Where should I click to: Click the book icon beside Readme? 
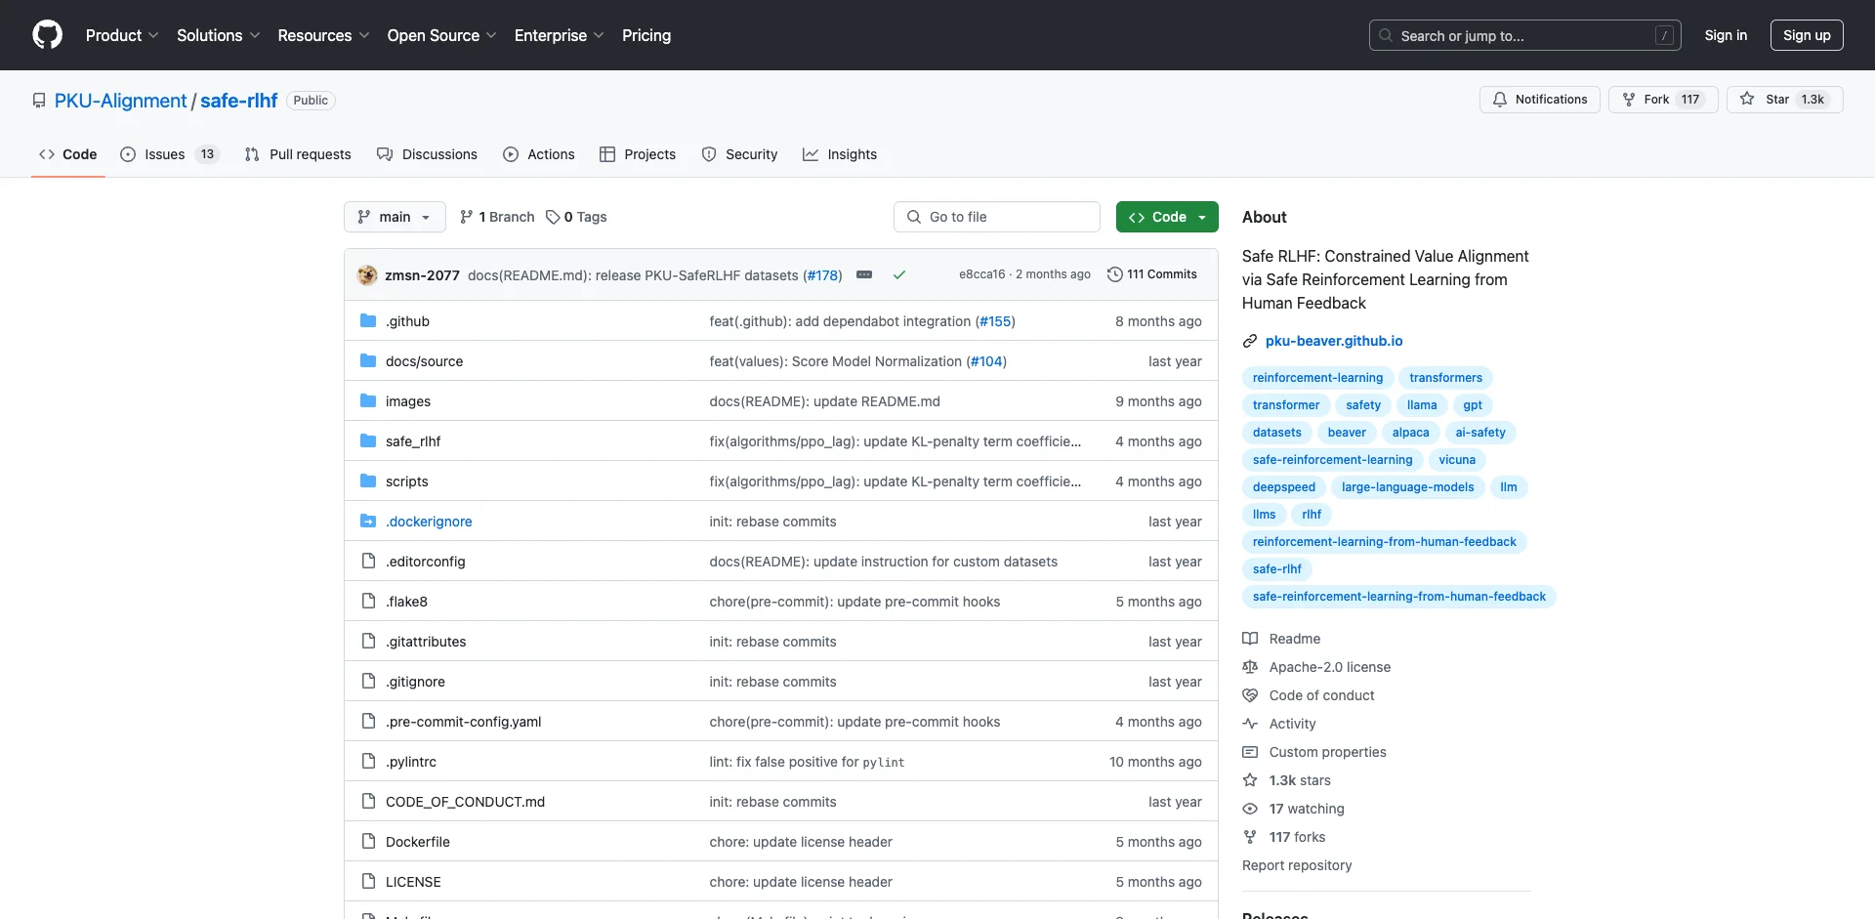click(x=1250, y=639)
